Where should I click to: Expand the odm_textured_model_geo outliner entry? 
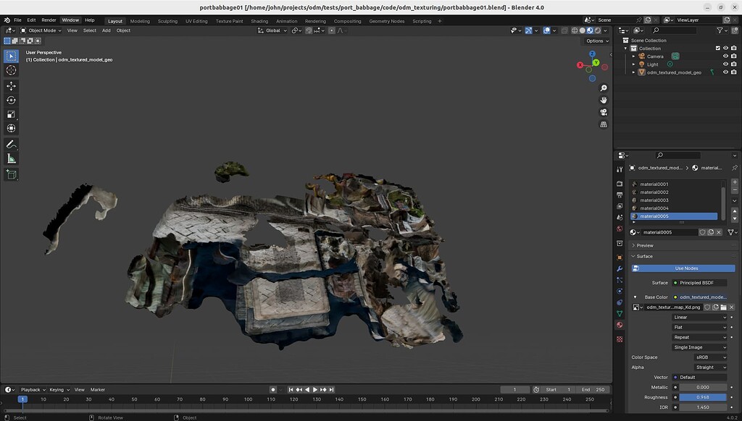(x=633, y=72)
